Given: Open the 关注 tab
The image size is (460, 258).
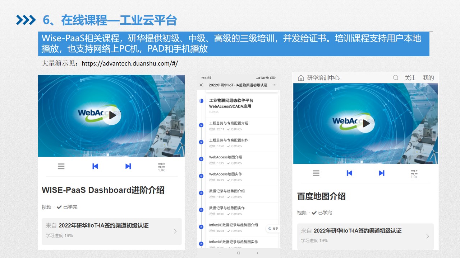Looking at the screenshot, I should pos(410,78).
